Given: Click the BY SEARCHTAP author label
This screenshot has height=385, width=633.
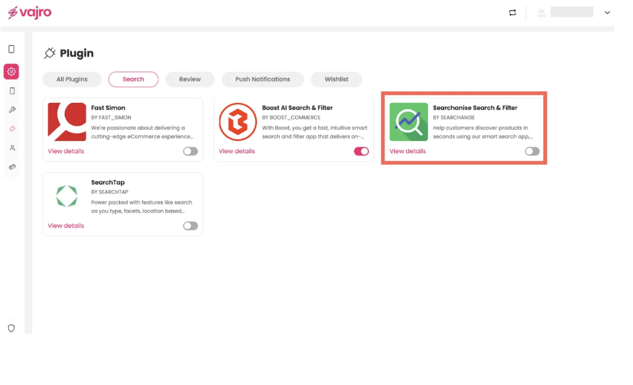Looking at the screenshot, I should click(x=109, y=192).
